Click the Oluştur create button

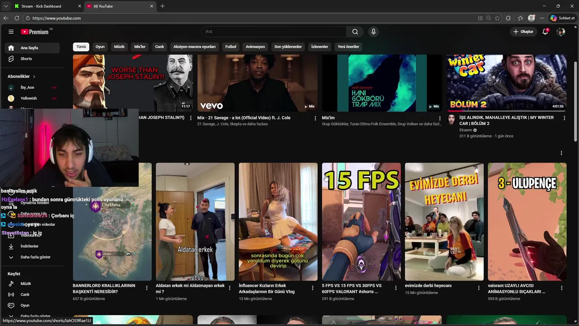[x=523, y=32]
